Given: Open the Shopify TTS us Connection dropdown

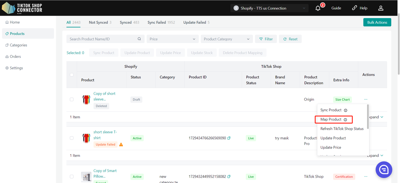Looking at the screenshot, I should pyautogui.click(x=269, y=8).
